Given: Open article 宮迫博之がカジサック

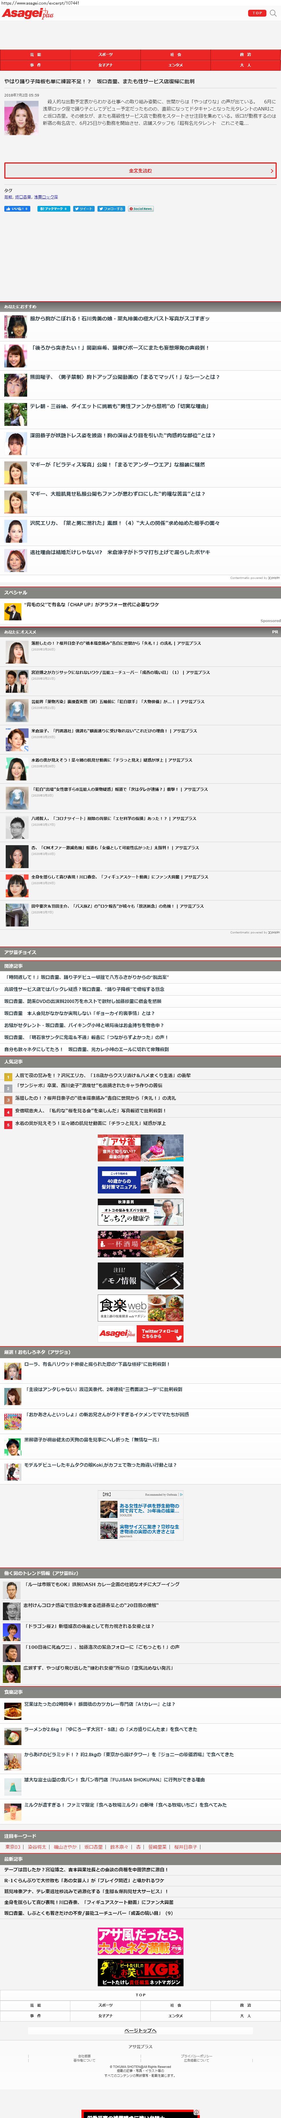Looking at the screenshot, I should [121, 672].
